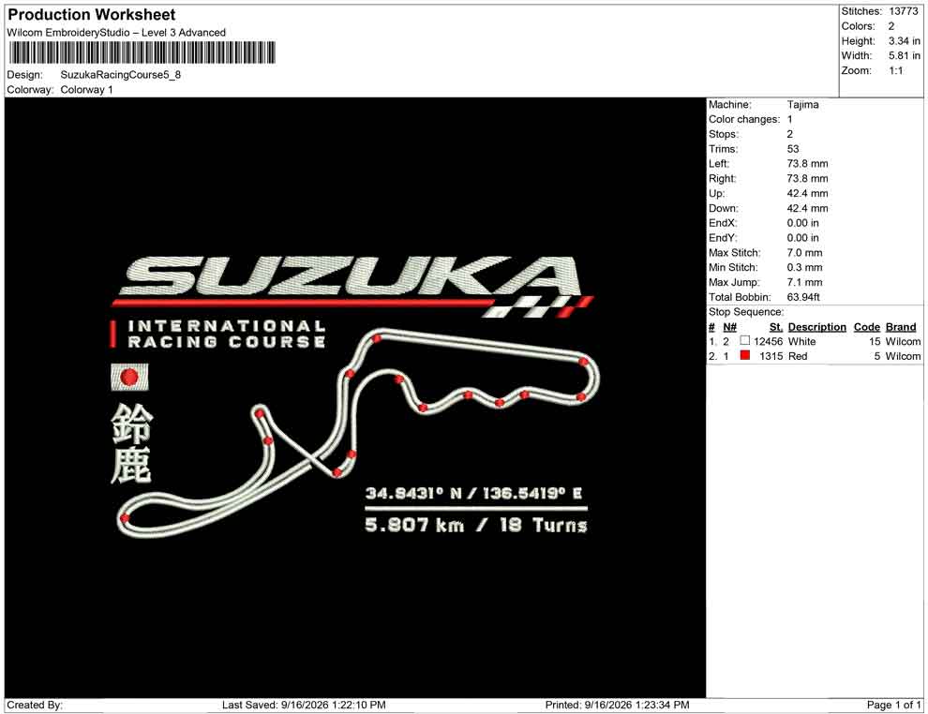Screen dimensions: 928x714
Task: Click the Trims value 53
Action: (792, 149)
